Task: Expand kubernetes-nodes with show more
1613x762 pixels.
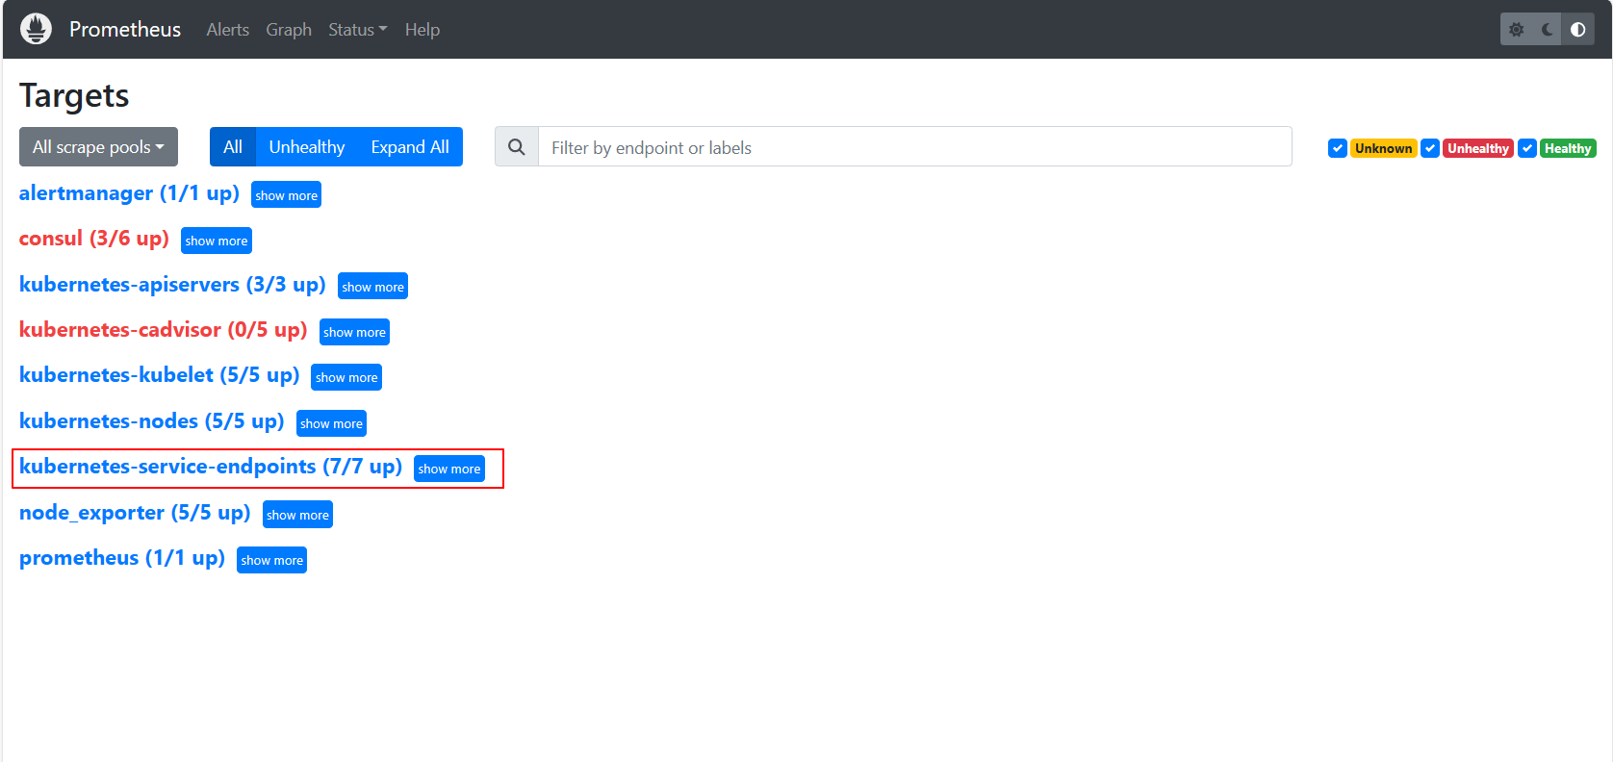Action: (x=331, y=423)
